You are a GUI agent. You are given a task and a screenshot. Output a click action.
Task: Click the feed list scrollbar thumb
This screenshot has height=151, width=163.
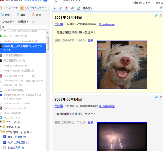(48, 43)
